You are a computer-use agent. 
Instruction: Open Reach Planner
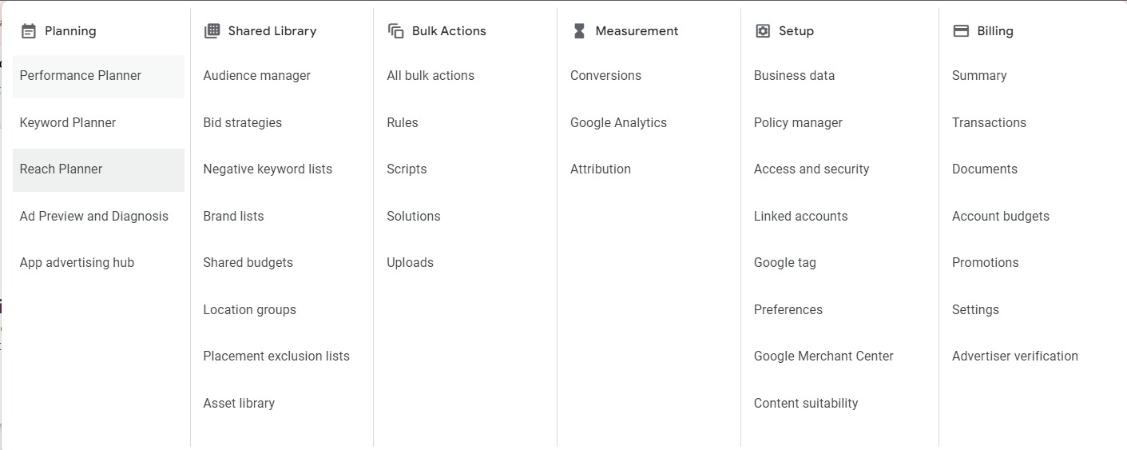[x=98, y=169]
